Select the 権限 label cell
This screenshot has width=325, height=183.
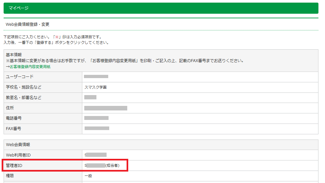[10, 176]
